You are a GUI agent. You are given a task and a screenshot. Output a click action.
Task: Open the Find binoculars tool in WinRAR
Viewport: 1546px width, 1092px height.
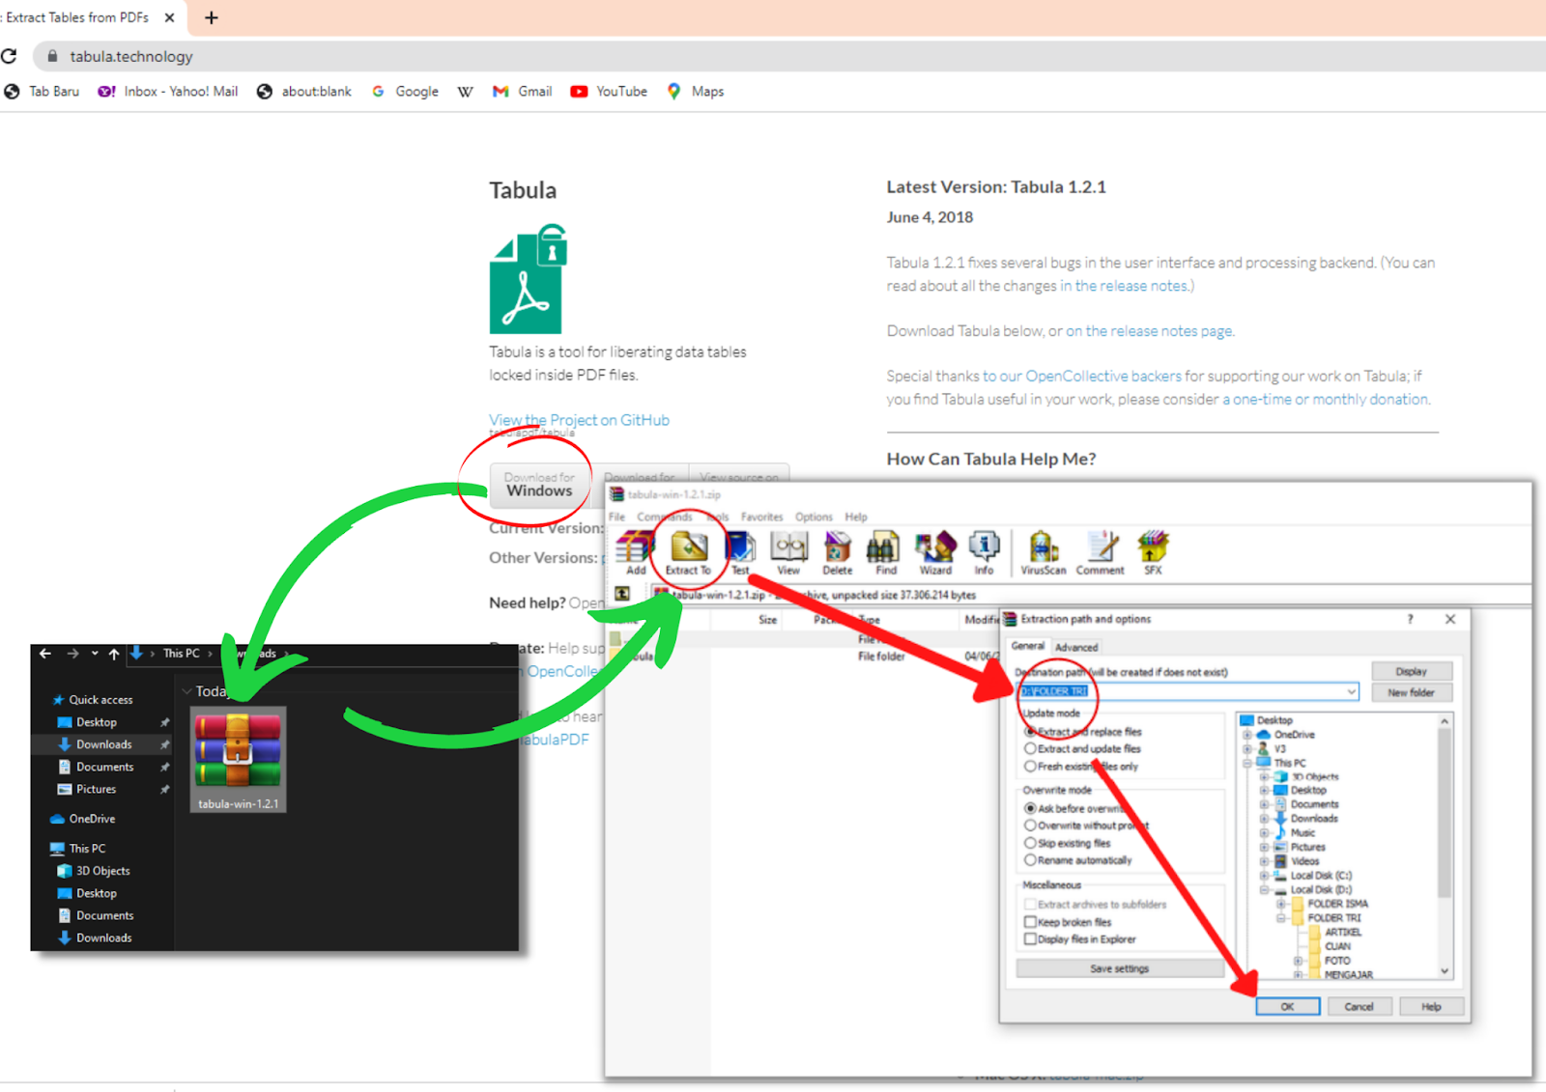coord(886,552)
